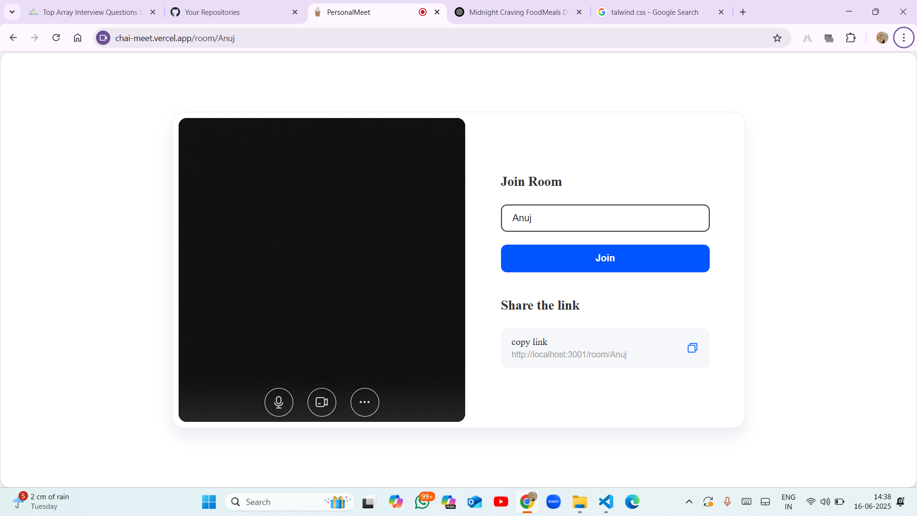
Task: Open File Explorer from the taskbar
Action: 580,502
